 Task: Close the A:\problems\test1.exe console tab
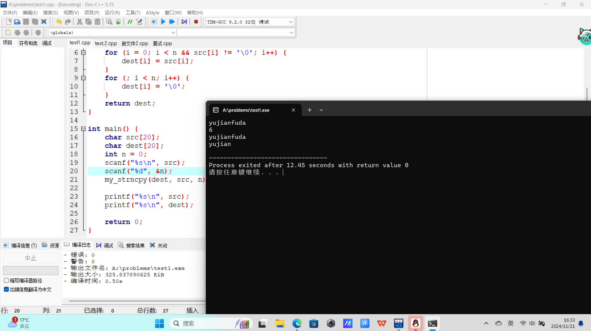pyautogui.click(x=293, y=110)
